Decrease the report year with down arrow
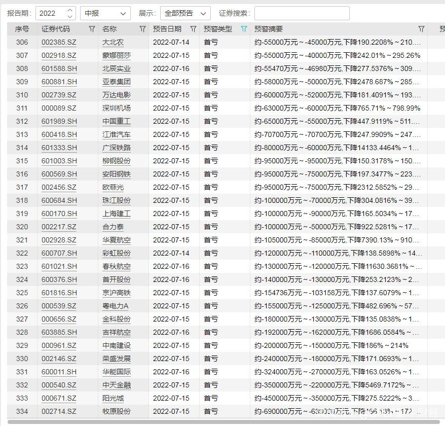The image size is (445, 426). (70, 16)
